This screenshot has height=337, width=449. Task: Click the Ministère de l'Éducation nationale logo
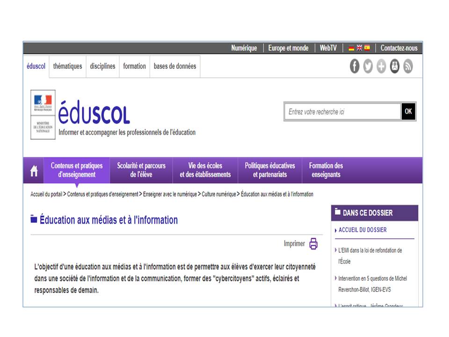(43, 115)
